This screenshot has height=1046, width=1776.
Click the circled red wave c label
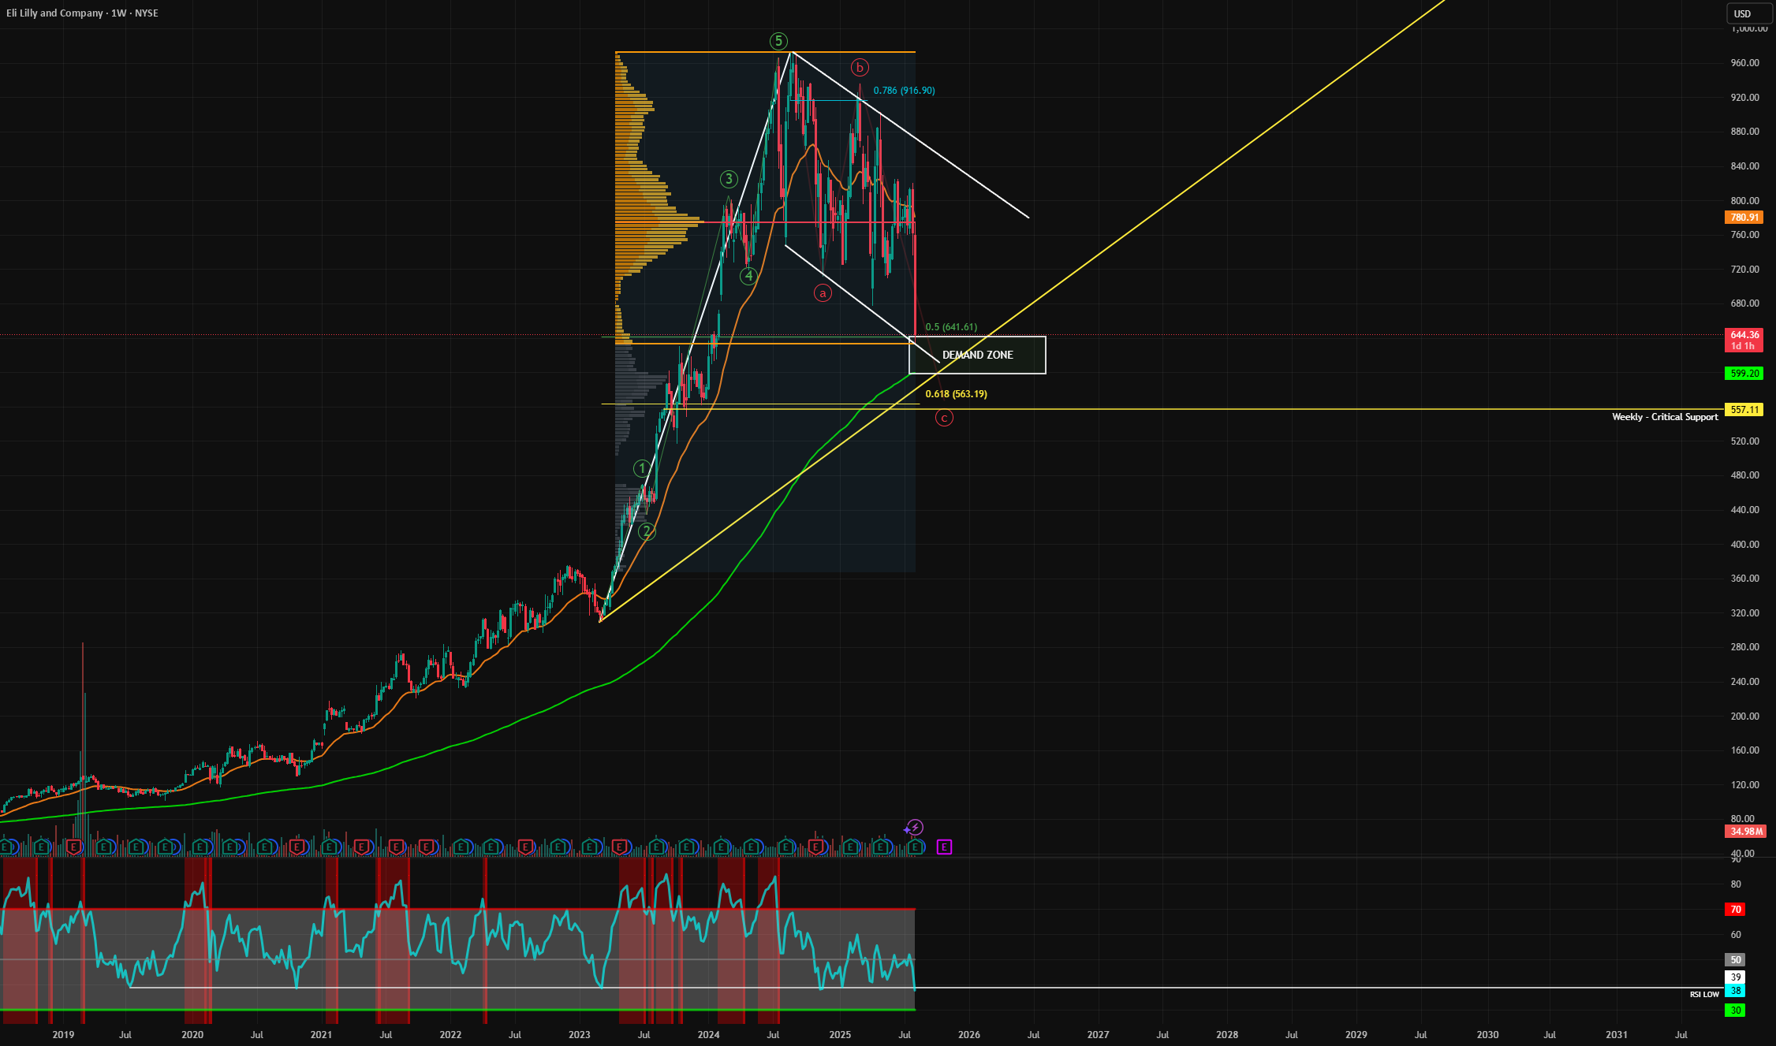pyautogui.click(x=944, y=418)
